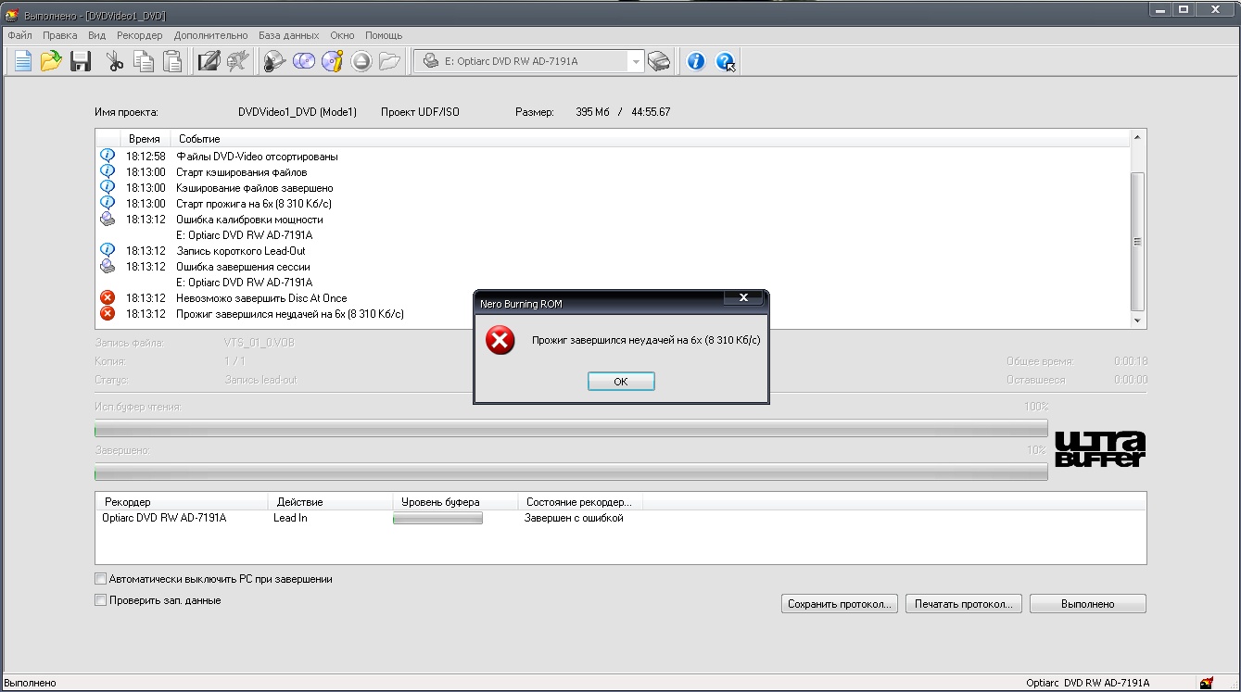Image resolution: width=1241 pixels, height=692 pixels.
Task: Open the Дополнительно menu
Action: click(210, 35)
